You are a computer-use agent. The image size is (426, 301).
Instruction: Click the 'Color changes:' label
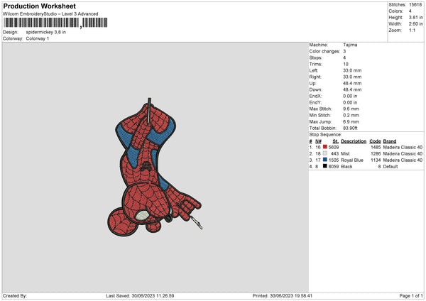pos(324,51)
